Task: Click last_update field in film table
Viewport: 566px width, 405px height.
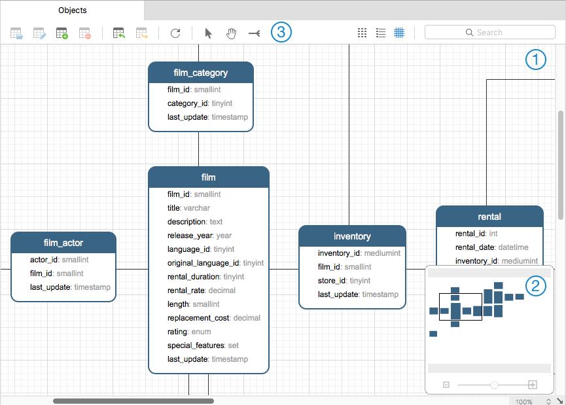Action: point(207,359)
